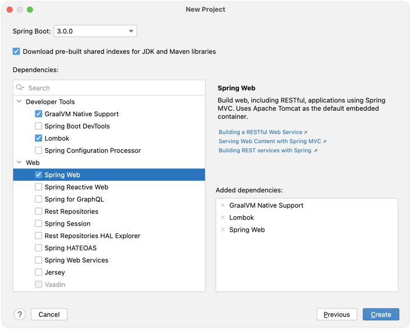411x329 pixels.
Task: Select the Spring Reactive Web row label
Action: click(x=76, y=187)
